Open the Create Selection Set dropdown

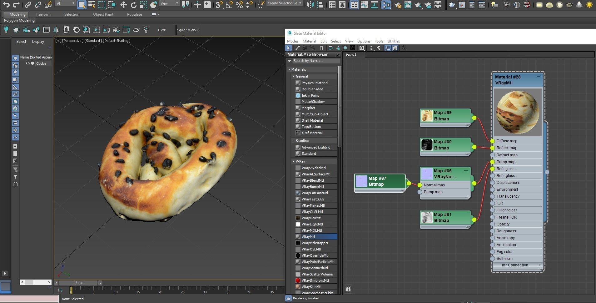tap(285, 3)
